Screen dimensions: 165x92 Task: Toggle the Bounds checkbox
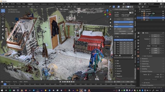point(144,83)
